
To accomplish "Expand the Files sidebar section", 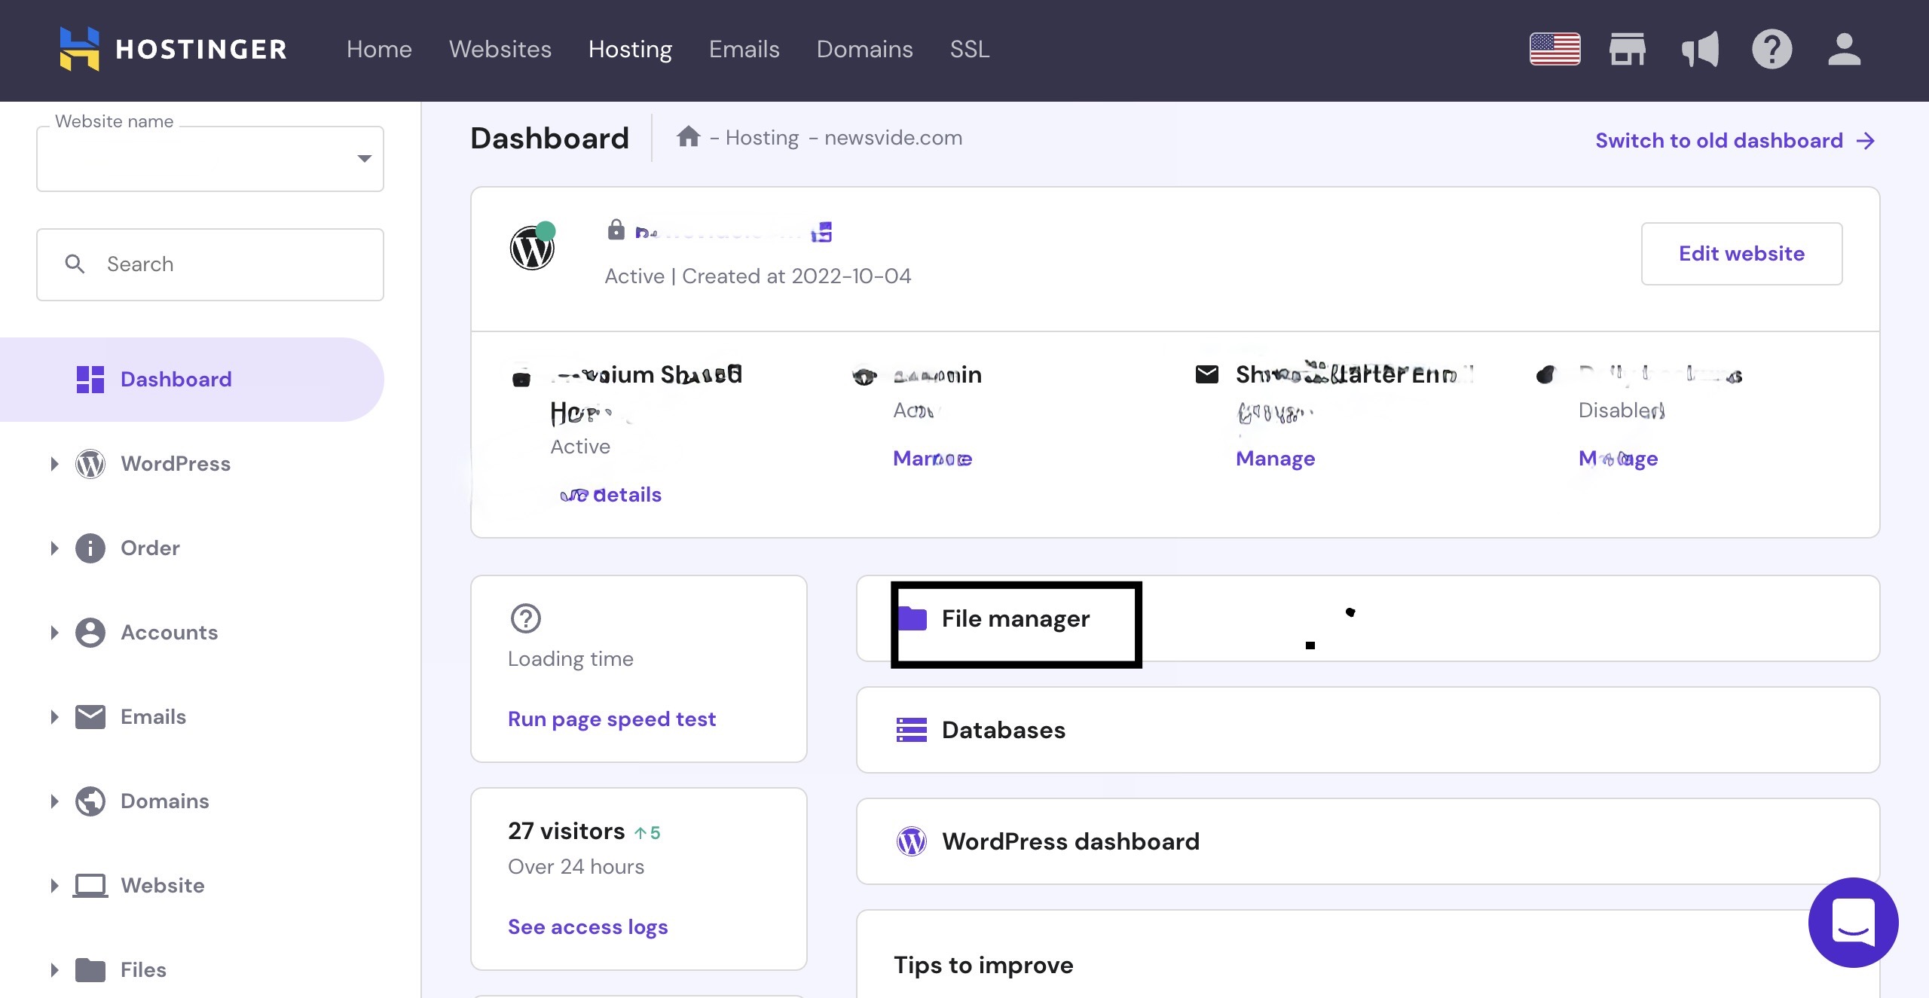I will click(54, 970).
